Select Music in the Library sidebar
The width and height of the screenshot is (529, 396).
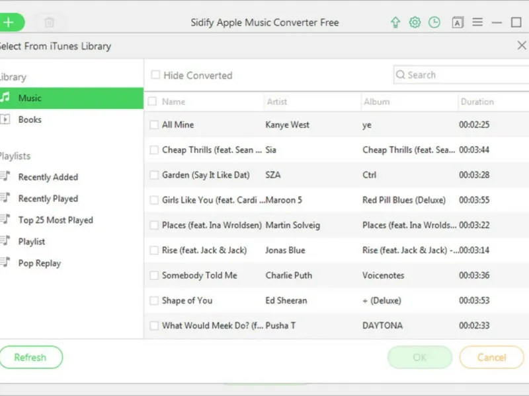(x=30, y=98)
